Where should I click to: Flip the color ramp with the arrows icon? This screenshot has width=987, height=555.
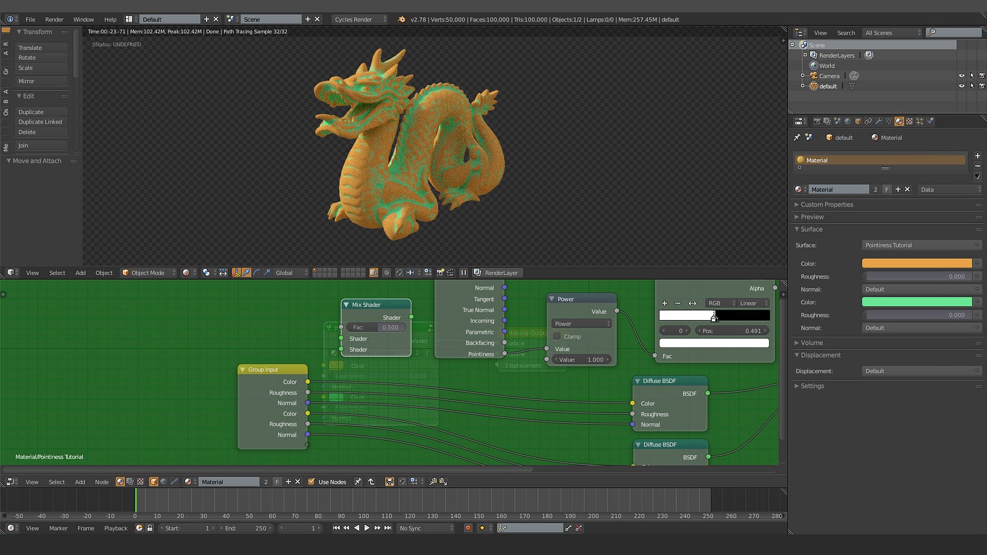[x=692, y=303]
